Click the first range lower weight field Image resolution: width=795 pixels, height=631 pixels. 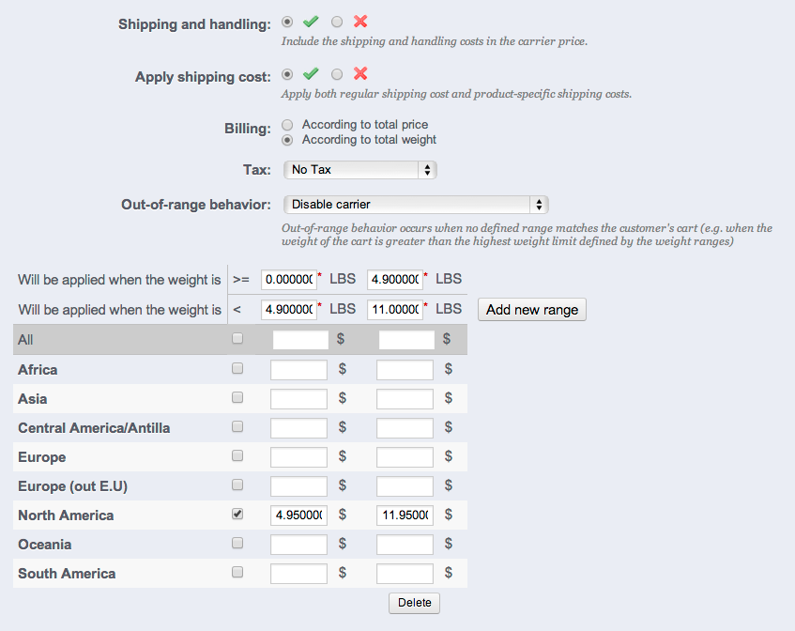coord(290,280)
